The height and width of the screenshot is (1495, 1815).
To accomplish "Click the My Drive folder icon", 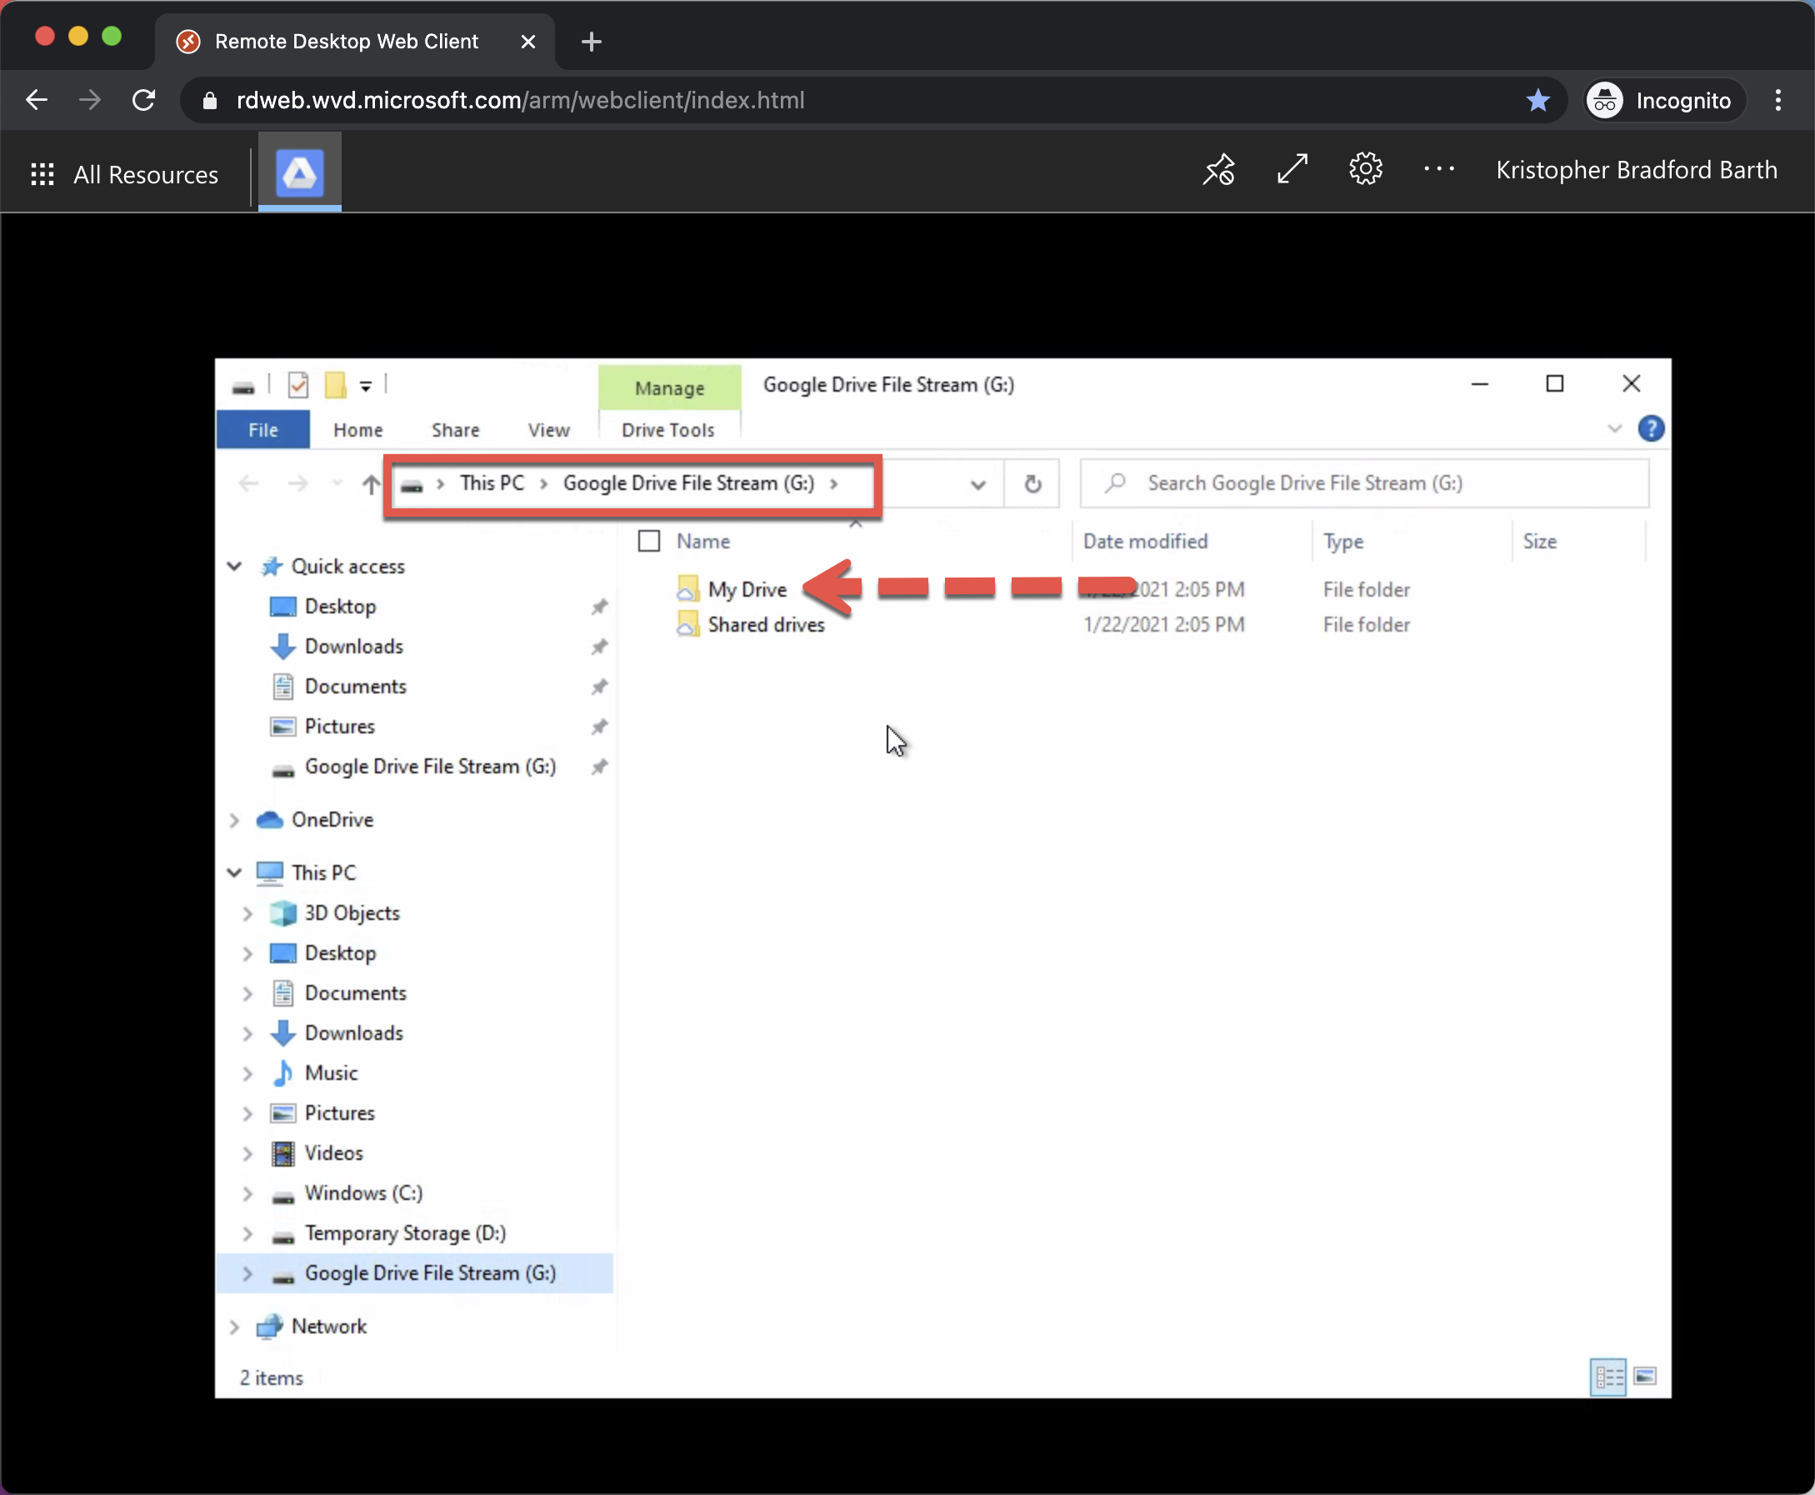I will tap(687, 589).
